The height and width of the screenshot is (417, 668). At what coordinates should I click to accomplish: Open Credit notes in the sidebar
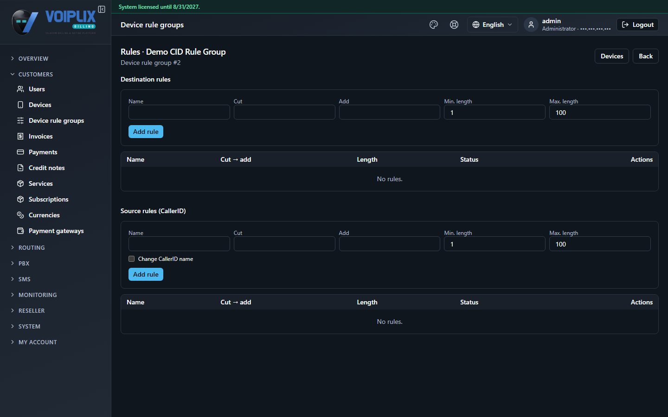56,168
